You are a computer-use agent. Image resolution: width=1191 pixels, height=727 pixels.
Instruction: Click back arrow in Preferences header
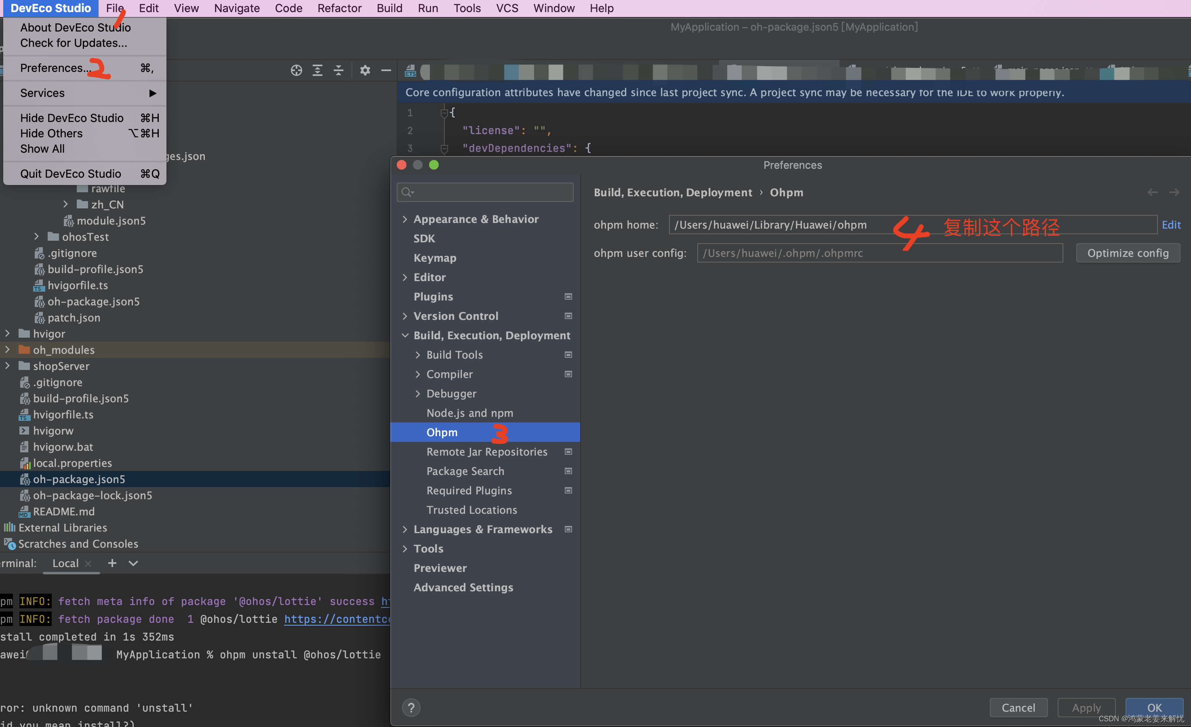1152,192
